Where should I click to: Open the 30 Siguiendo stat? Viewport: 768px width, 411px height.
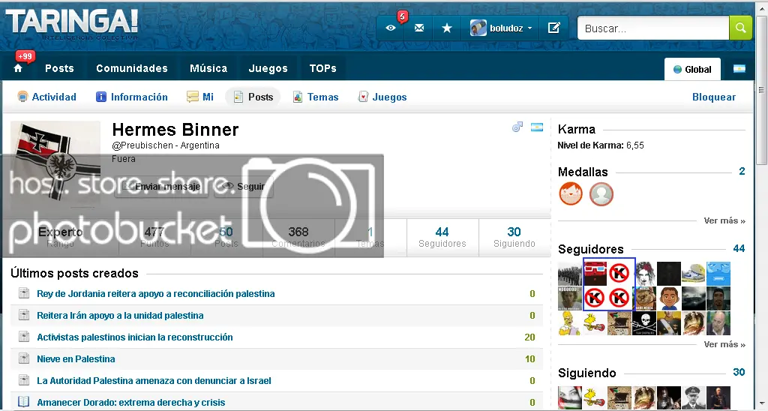(x=514, y=237)
